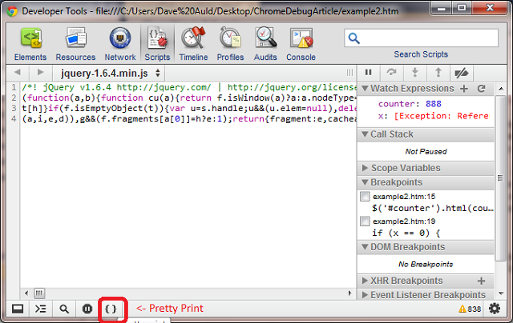This screenshot has width=513, height=323.
Task: Step out of current function
Action: [438, 73]
